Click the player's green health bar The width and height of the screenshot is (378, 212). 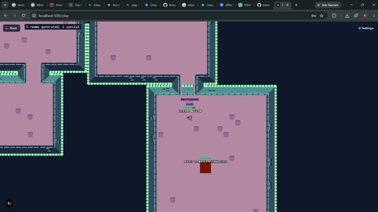[x=190, y=108]
